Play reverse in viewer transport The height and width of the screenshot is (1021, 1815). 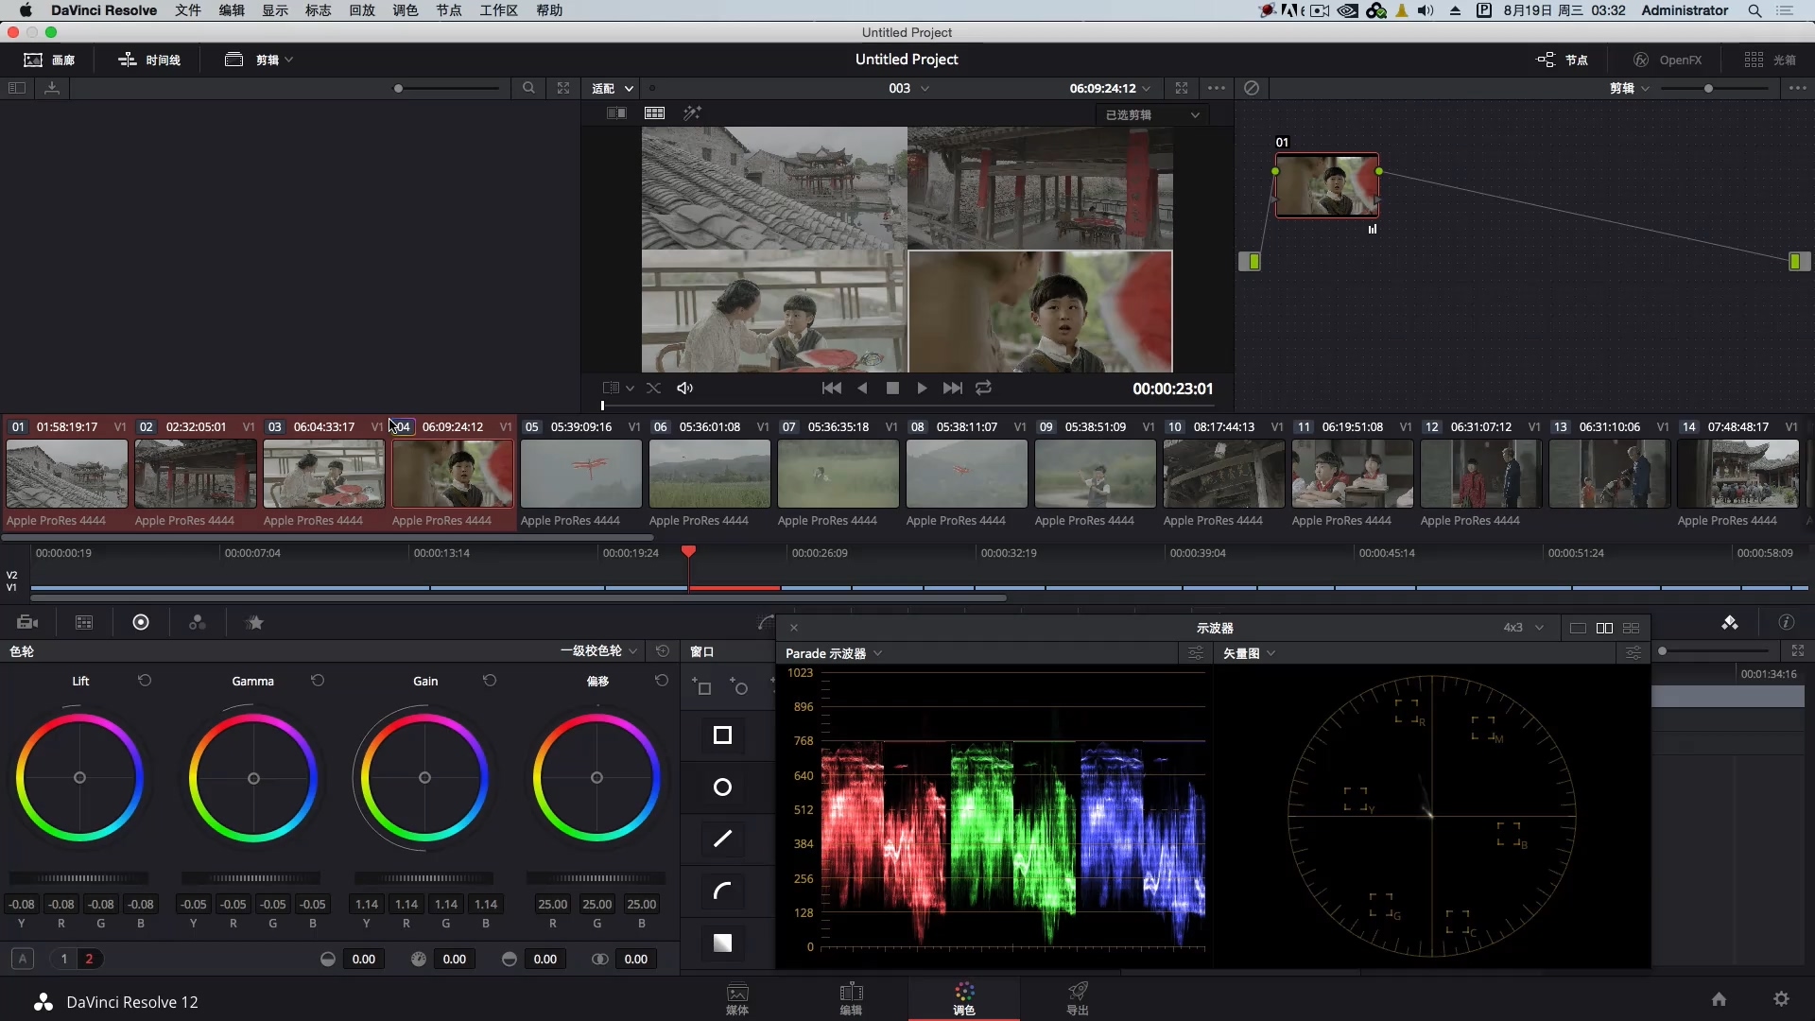click(x=862, y=388)
